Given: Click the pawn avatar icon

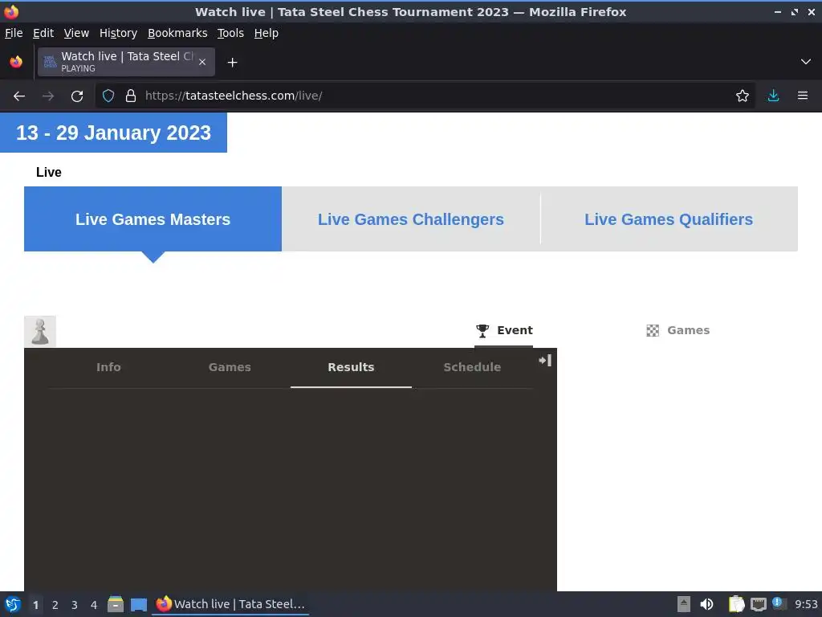Looking at the screenshot, I should (40, 331).
